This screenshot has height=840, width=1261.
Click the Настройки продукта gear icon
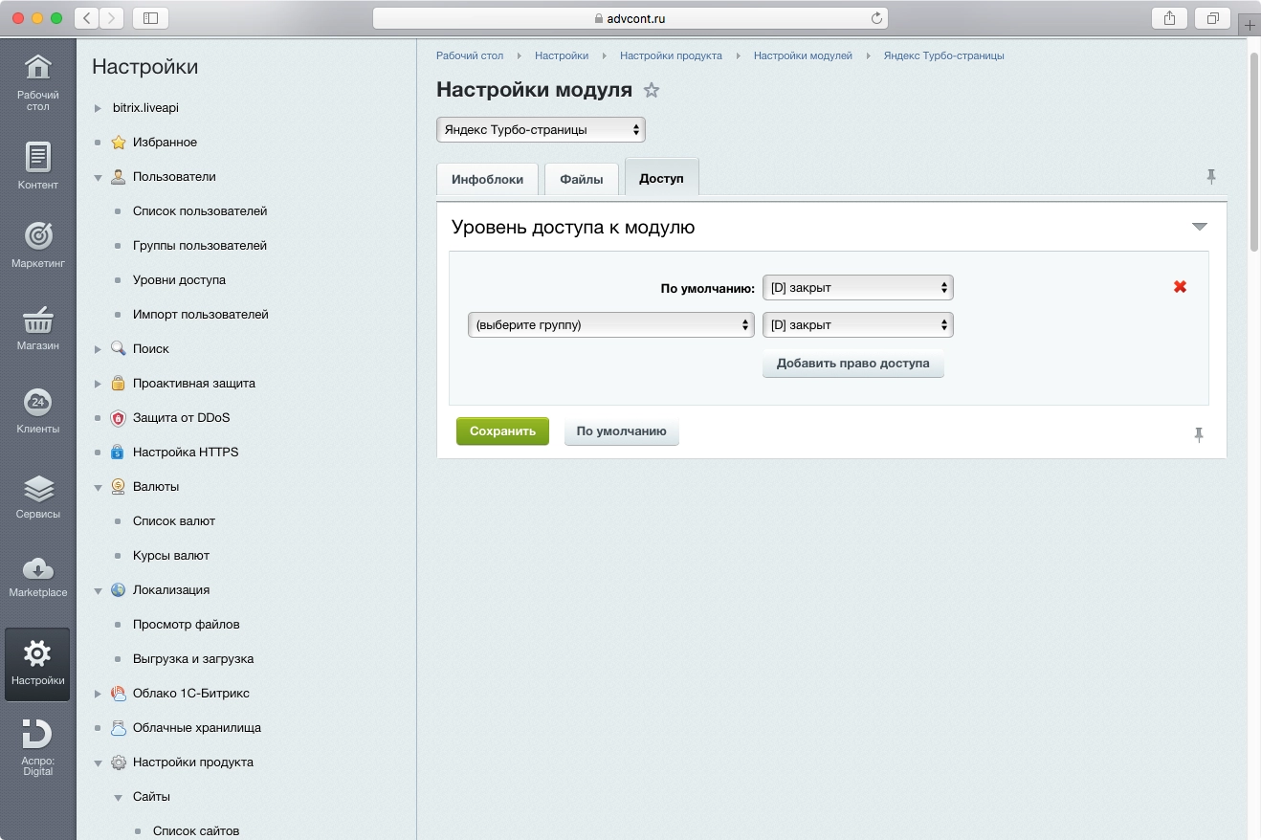coord(119,763)
